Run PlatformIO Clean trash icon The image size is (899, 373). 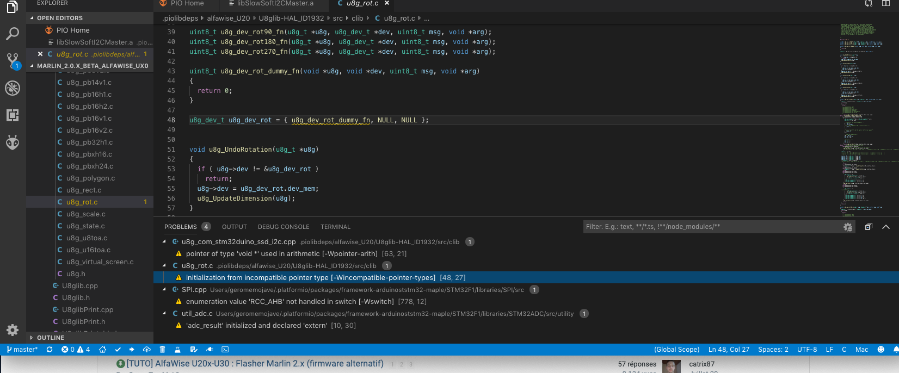[162, 350]
